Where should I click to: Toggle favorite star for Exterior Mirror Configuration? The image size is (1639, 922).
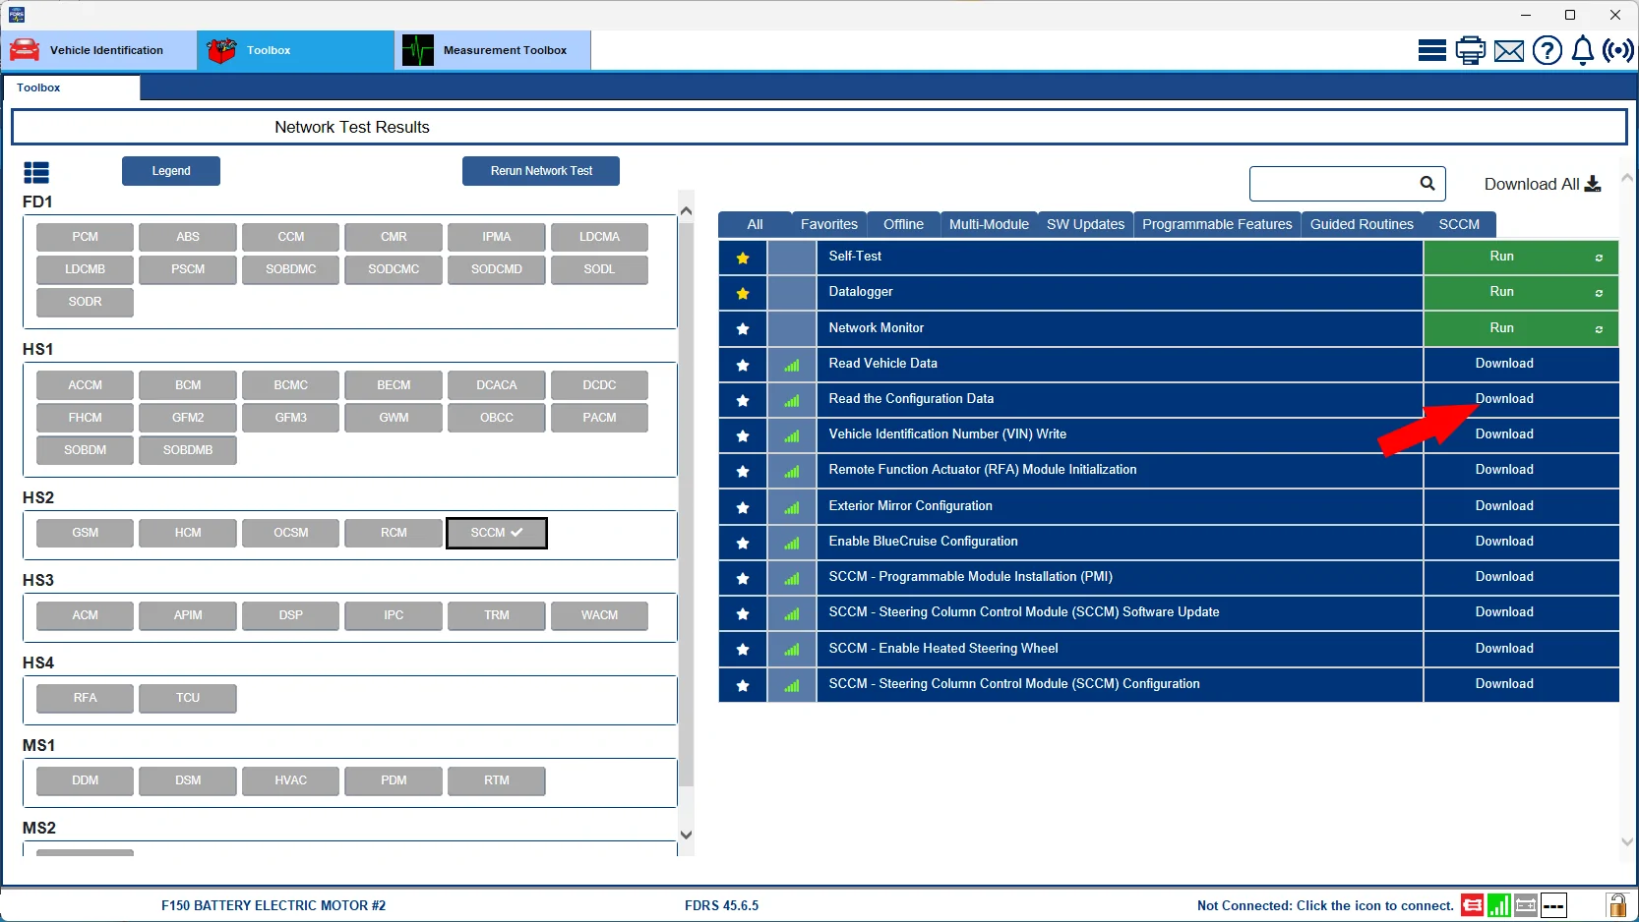743,507
